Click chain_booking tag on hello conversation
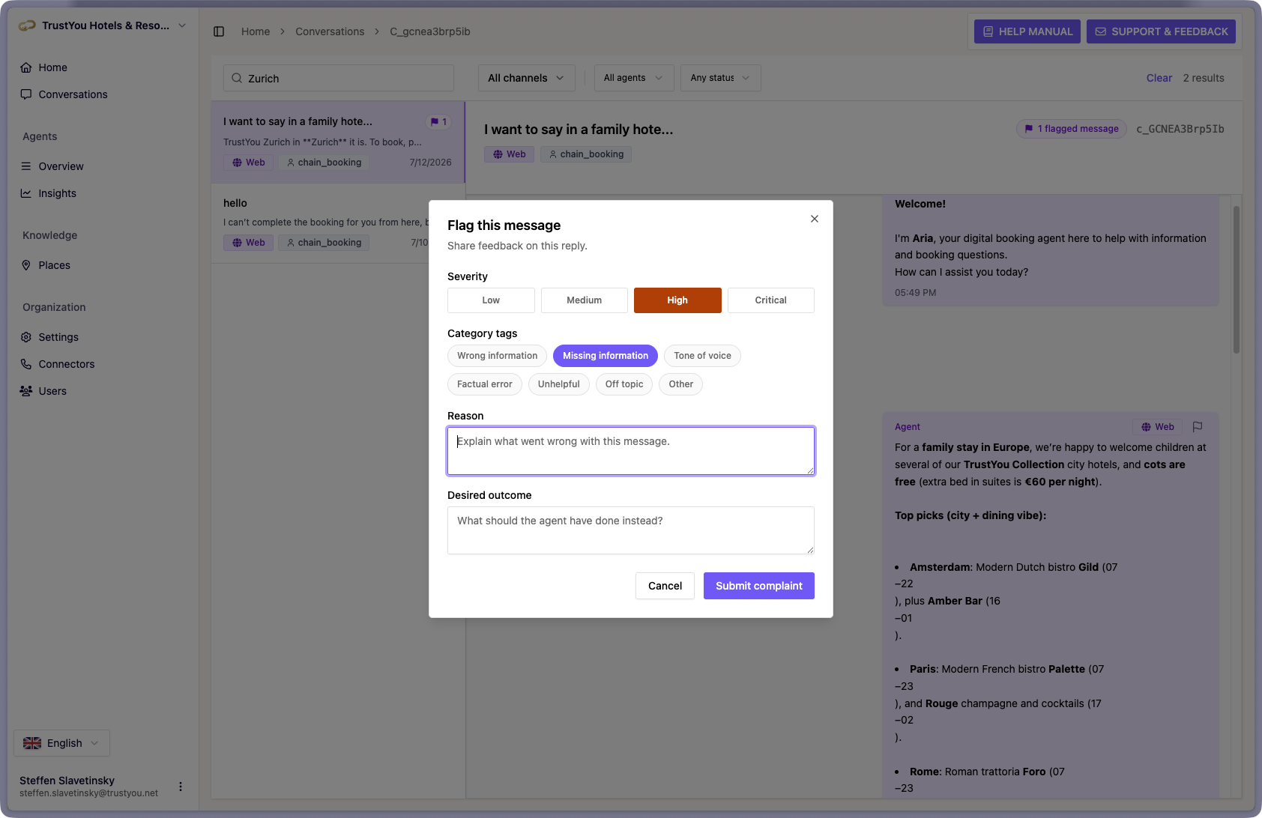The height and width of the screenshot is (818, 1262). (x=324, y=243)
